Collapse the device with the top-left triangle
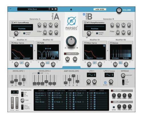This screenshot has width=142, height=118. point(11,9)
